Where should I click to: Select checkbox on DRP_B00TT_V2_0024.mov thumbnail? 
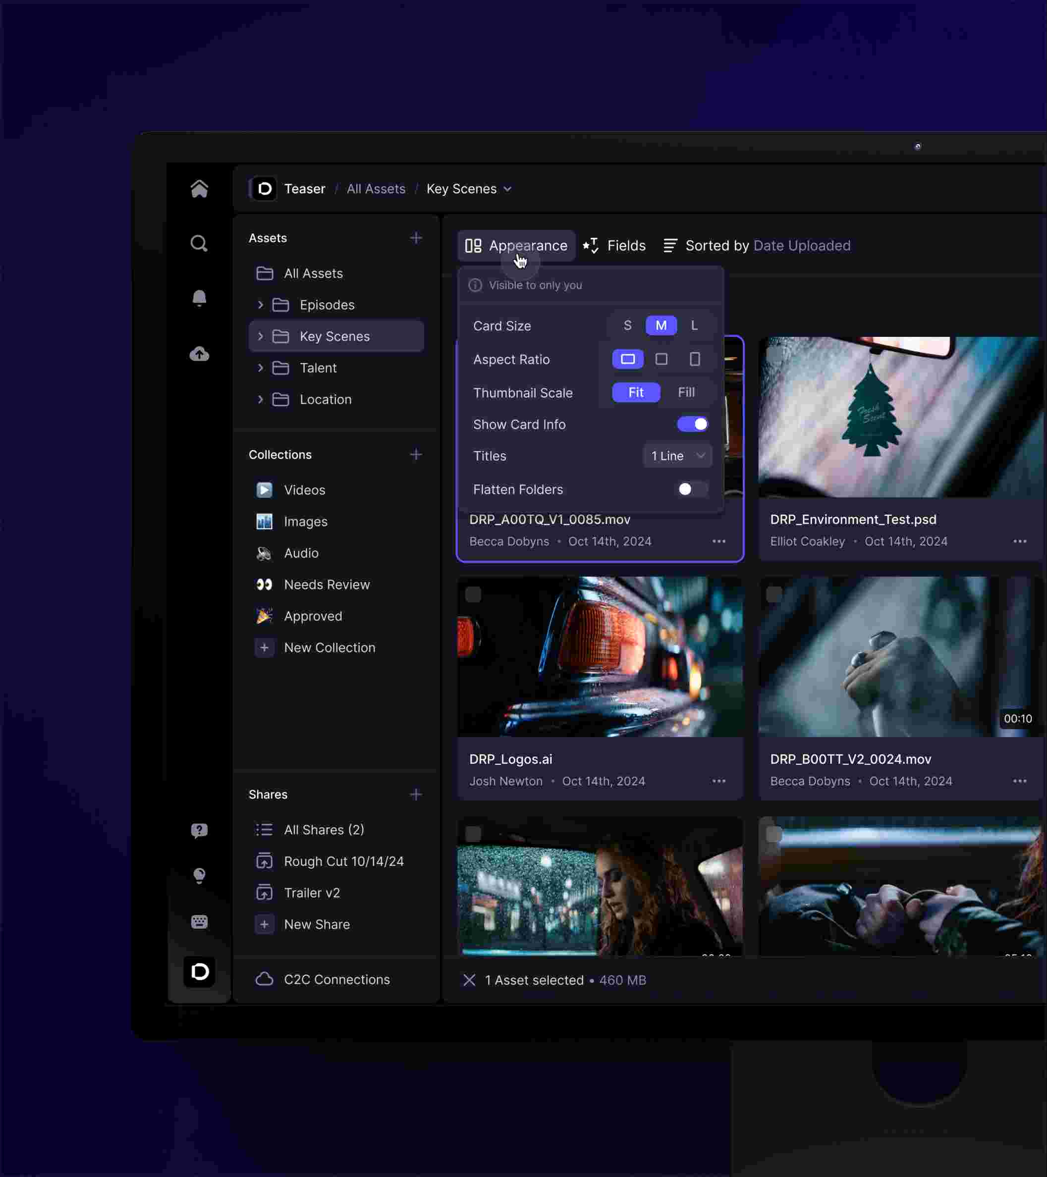pyautogui.click(x=774, y=594)
